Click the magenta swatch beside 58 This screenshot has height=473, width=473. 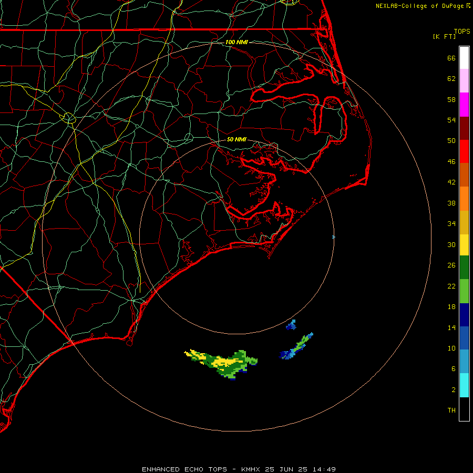(x=464, y=105)
